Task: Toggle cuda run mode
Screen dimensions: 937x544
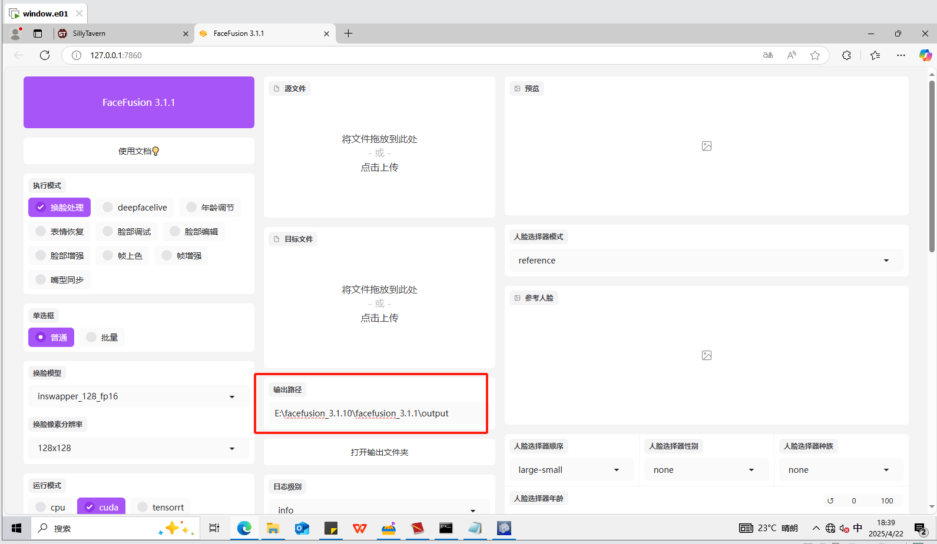Action: tap(101, 507)
